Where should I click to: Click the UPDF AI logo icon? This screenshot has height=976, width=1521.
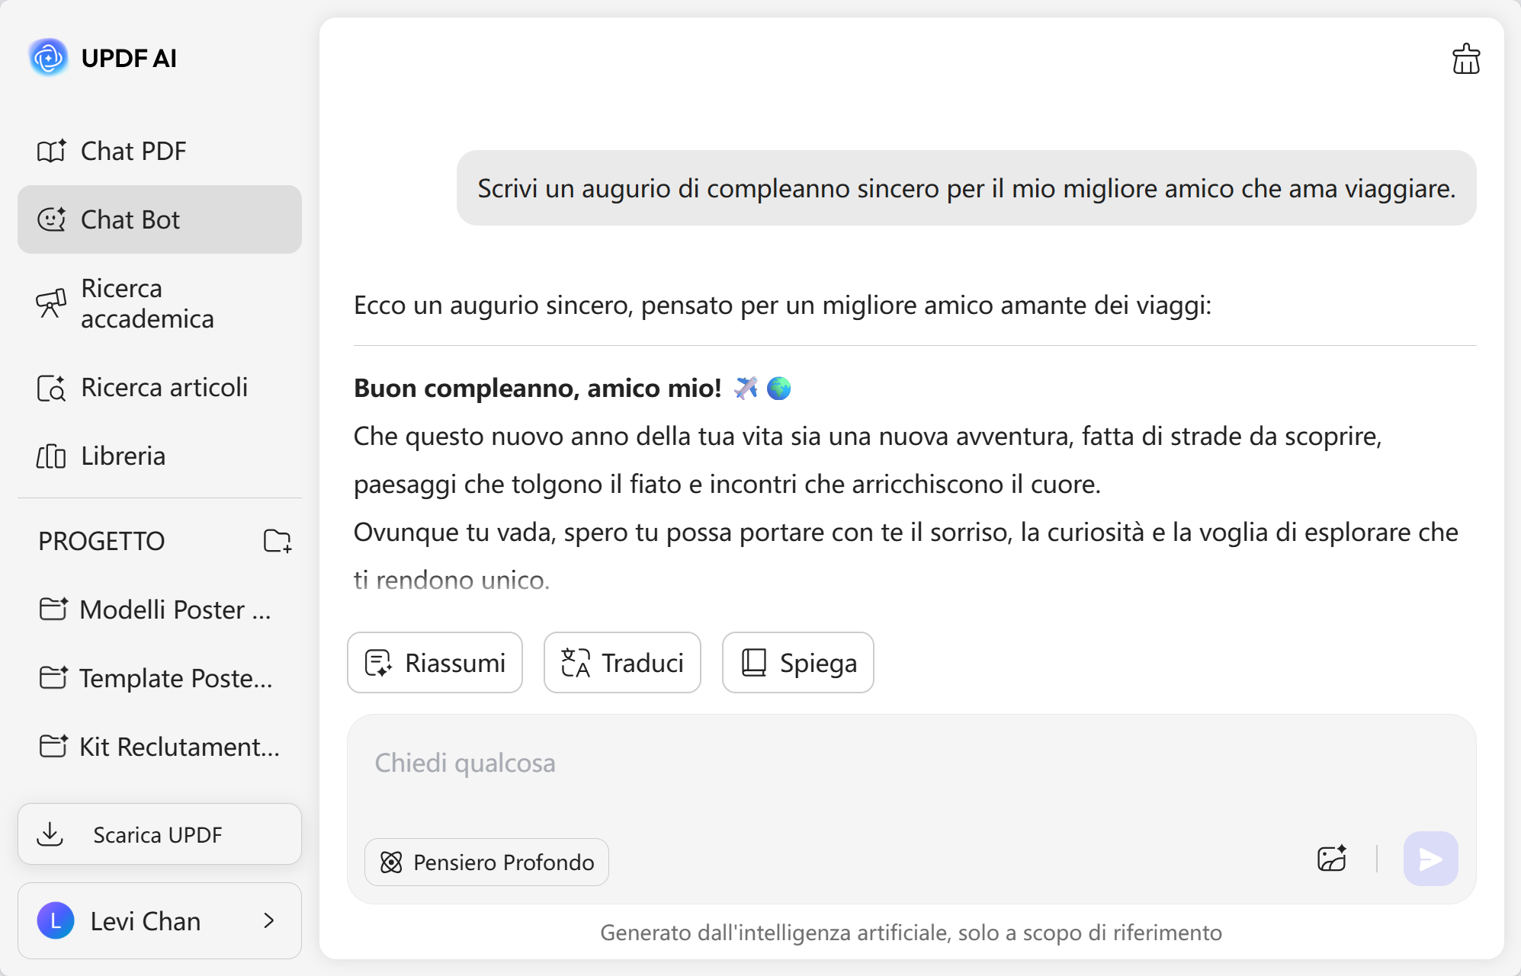[x=49, y=58]
